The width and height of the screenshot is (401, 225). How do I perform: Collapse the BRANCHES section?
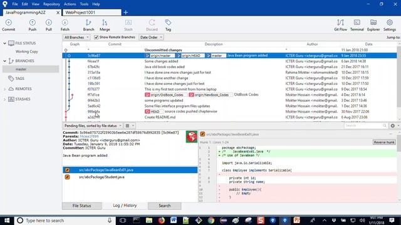tap(4, 61)
